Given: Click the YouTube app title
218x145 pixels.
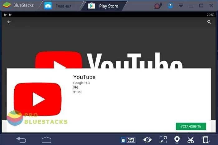Looking at the screenshot, I should (84, 77).
